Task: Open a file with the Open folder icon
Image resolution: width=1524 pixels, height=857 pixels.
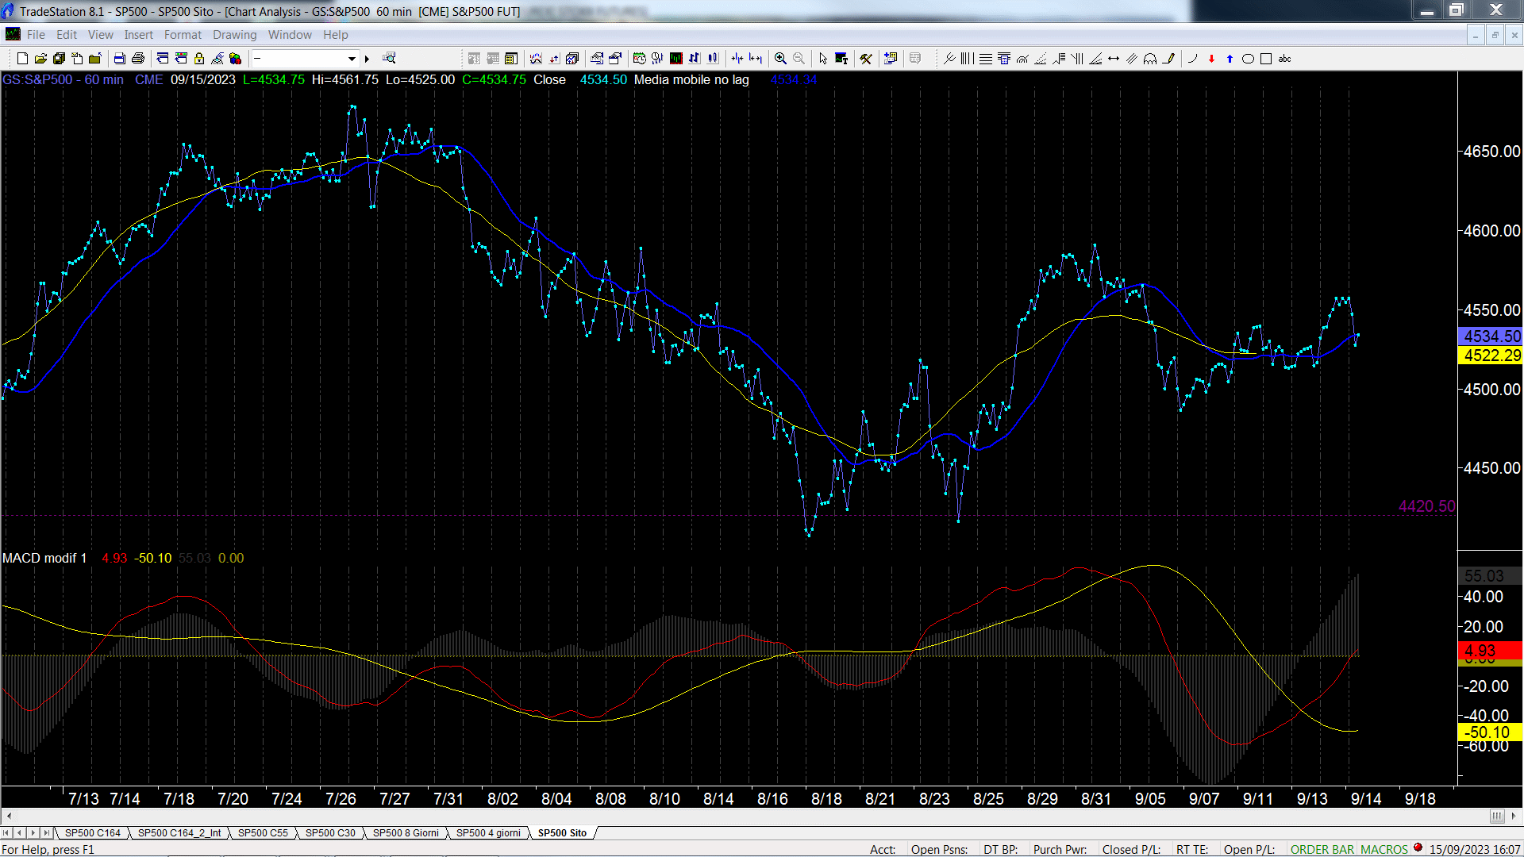Action: [40, 59]
